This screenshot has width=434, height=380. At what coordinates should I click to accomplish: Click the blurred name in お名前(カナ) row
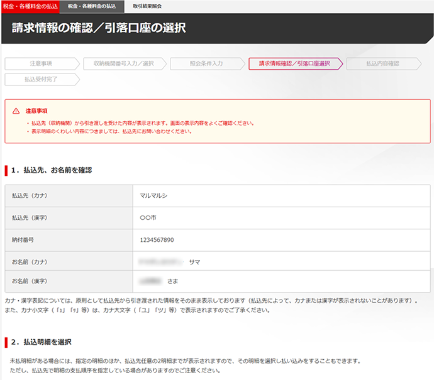point(161,261)
